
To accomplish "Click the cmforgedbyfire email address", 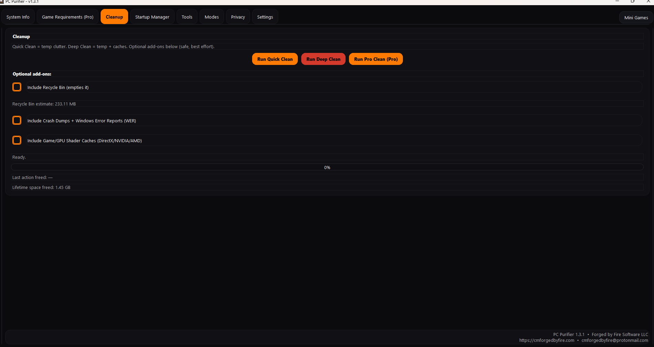I will (x=614, y=340).
